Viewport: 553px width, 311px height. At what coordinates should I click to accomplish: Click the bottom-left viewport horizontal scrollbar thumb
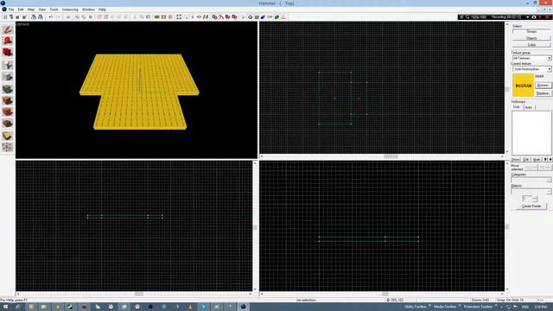coord(139,294)
